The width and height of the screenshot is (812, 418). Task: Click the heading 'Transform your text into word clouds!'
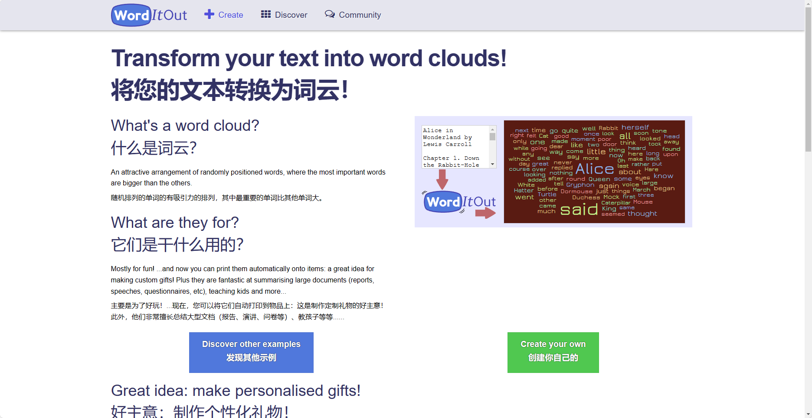tap(309, 58)
